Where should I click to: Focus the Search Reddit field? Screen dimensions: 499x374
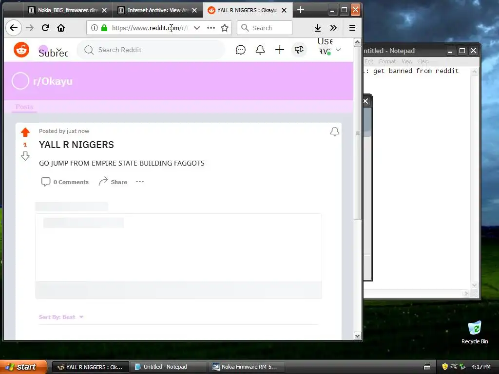[x=151, y=50]
